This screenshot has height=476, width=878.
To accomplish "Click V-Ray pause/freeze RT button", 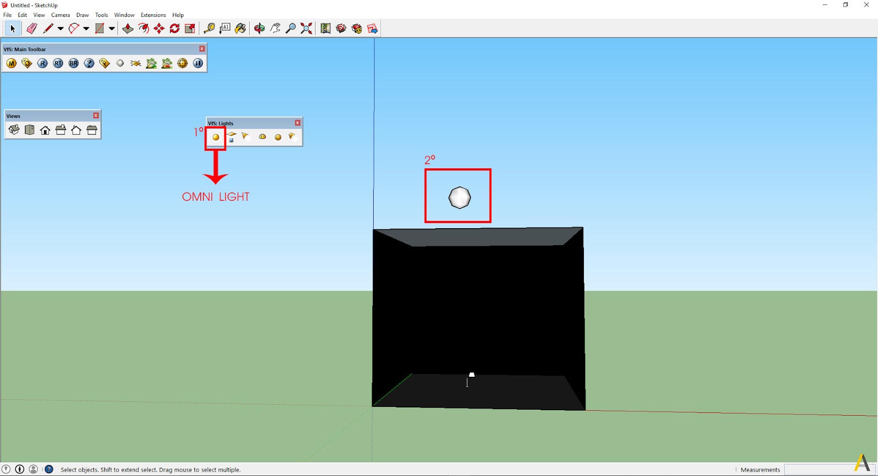I will (198, 64).
